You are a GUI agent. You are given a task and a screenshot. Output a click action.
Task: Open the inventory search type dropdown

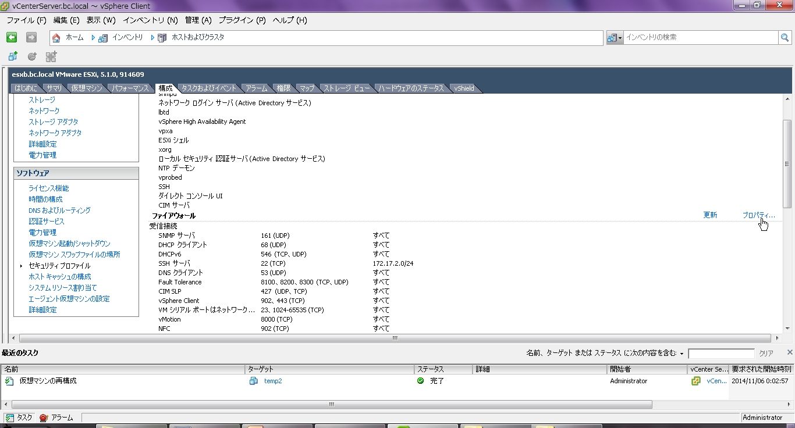[615, 37]
